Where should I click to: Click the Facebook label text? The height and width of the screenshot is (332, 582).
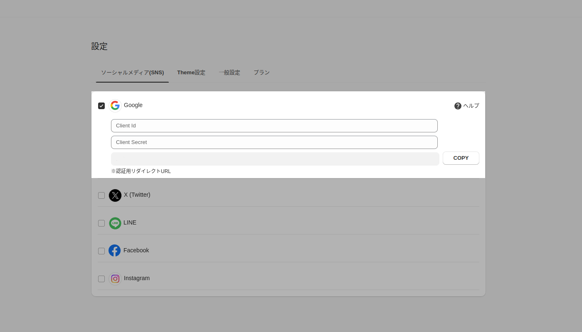point(136,250)
